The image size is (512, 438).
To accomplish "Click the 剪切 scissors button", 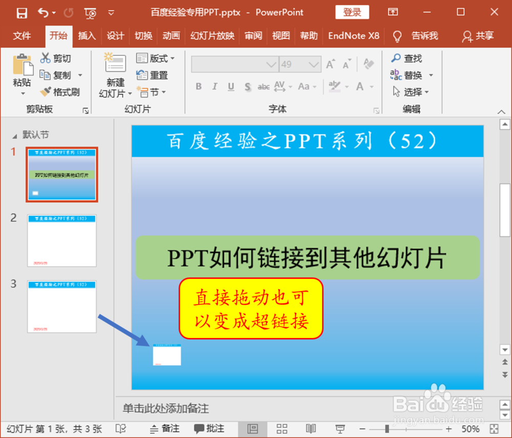I will point(55,58).
